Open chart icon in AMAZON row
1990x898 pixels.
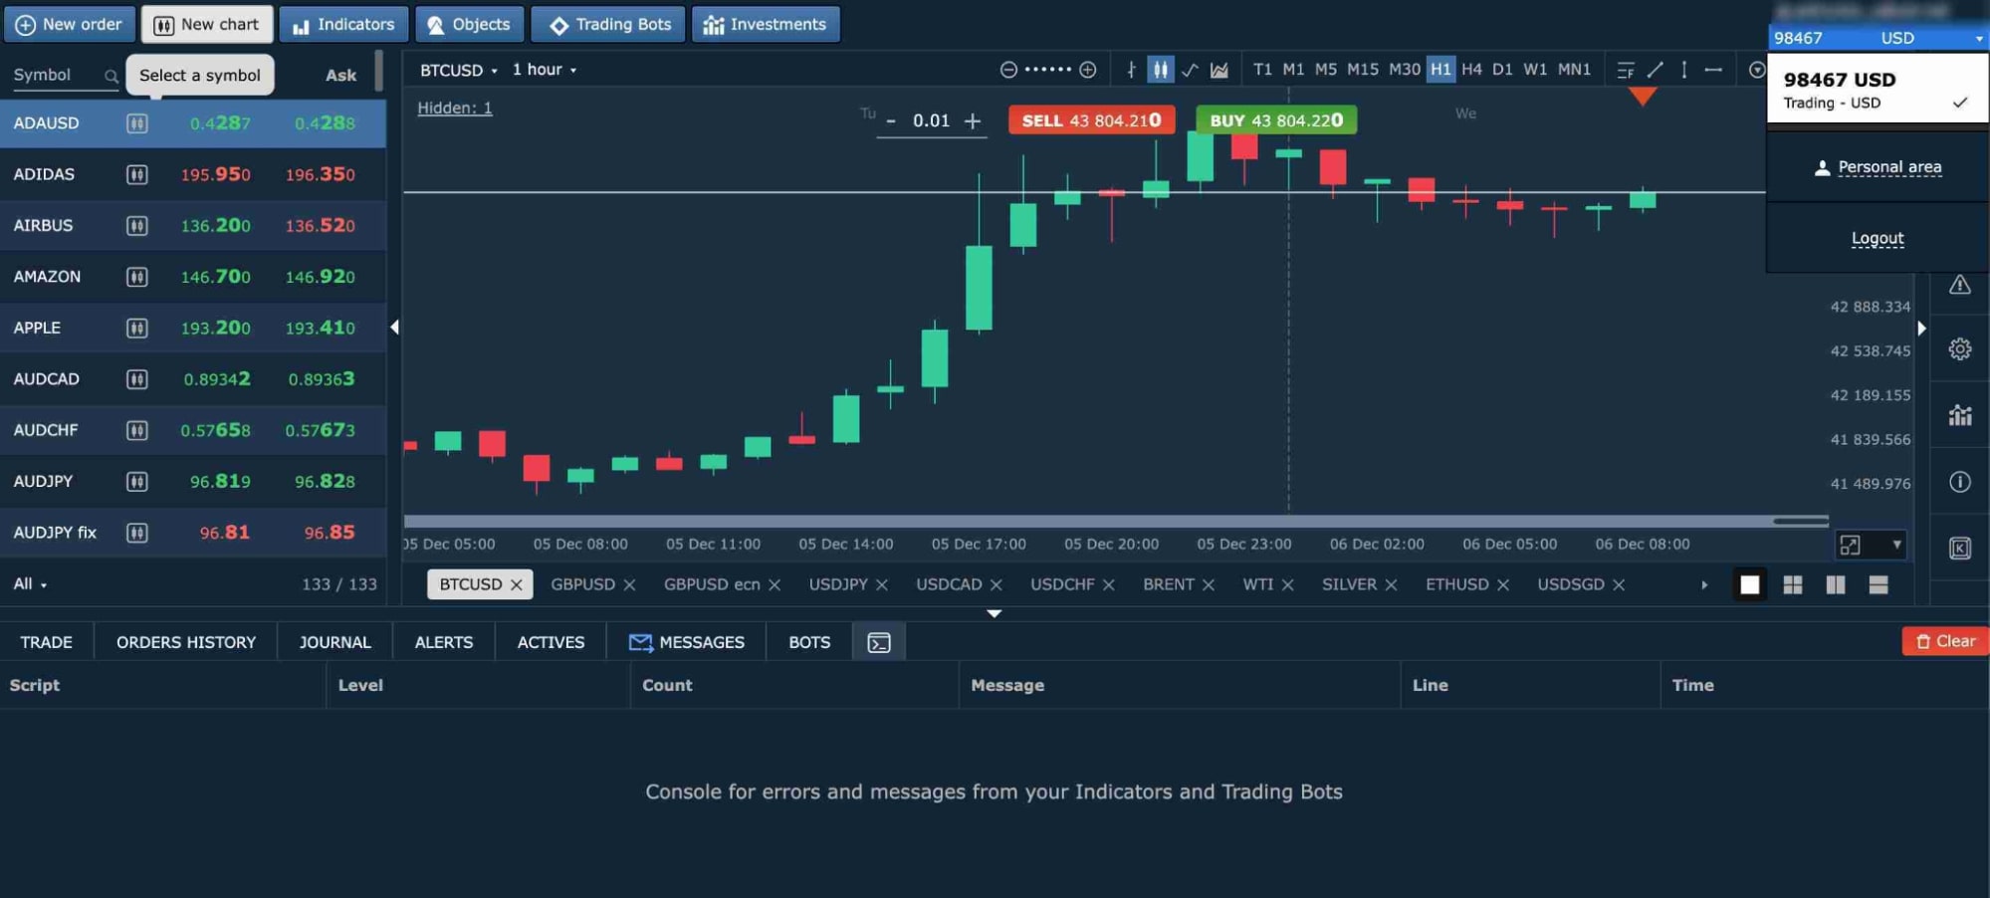point(137,277)
